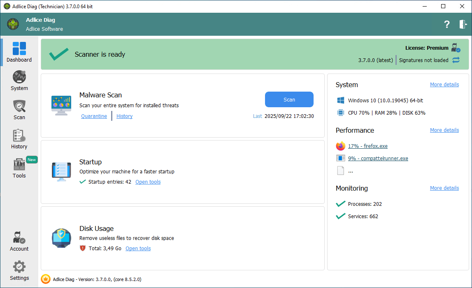The height and width of the screenshot is (288, 472).
Task: Open the History clipboard sidebar icon
Action: [x=19, y=136]
